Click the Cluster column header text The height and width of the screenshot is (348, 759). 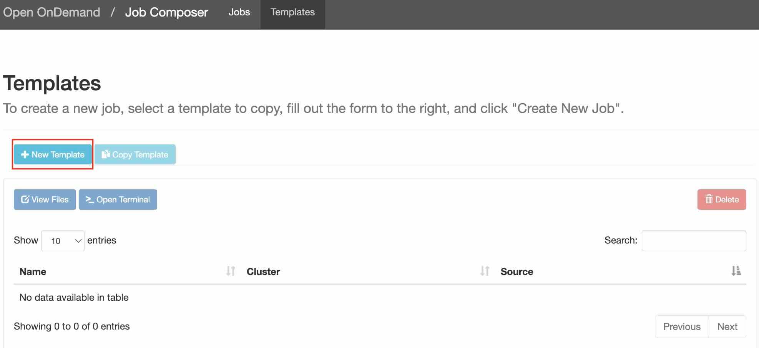263,272
